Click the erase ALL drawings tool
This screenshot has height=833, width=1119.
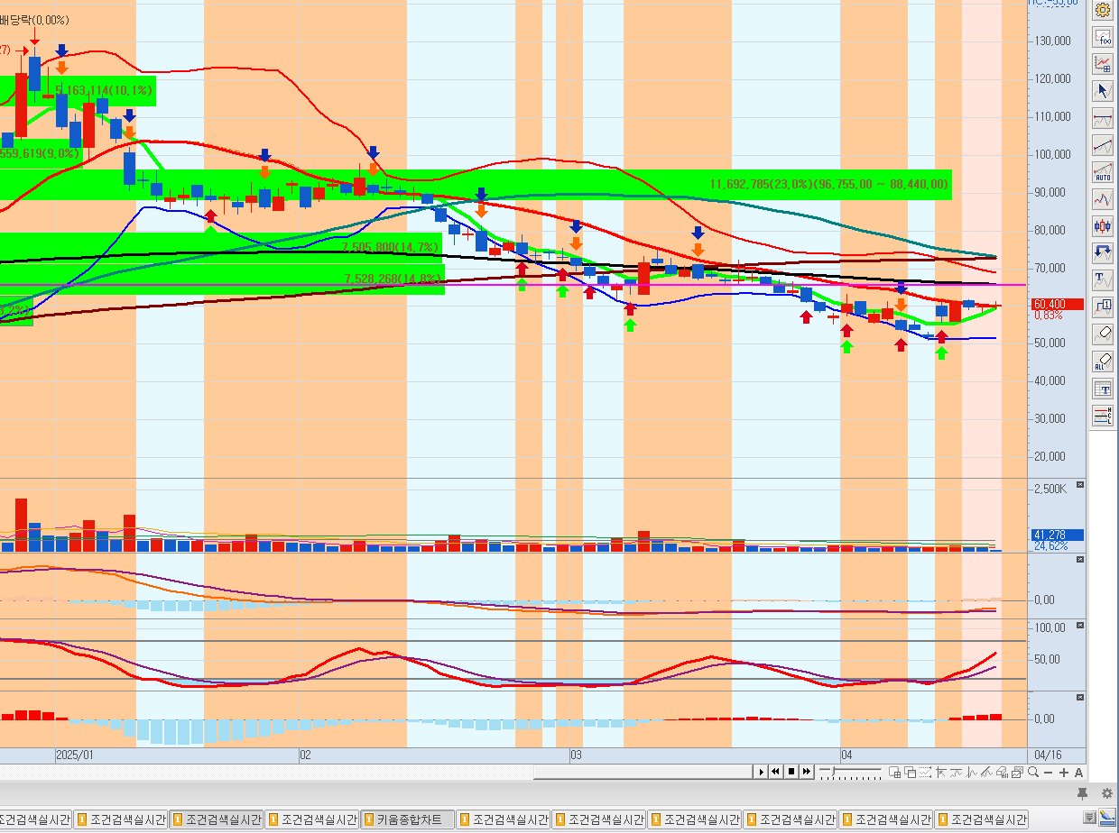pyautogui.click(x=1103, y=362)
